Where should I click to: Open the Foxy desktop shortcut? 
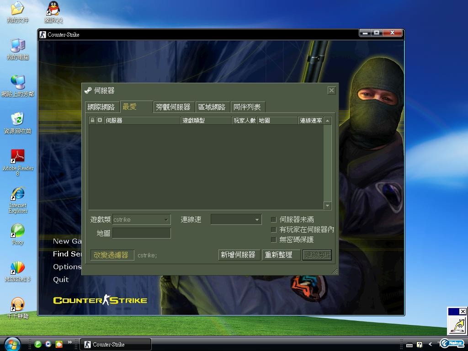(x=17, y=231)
